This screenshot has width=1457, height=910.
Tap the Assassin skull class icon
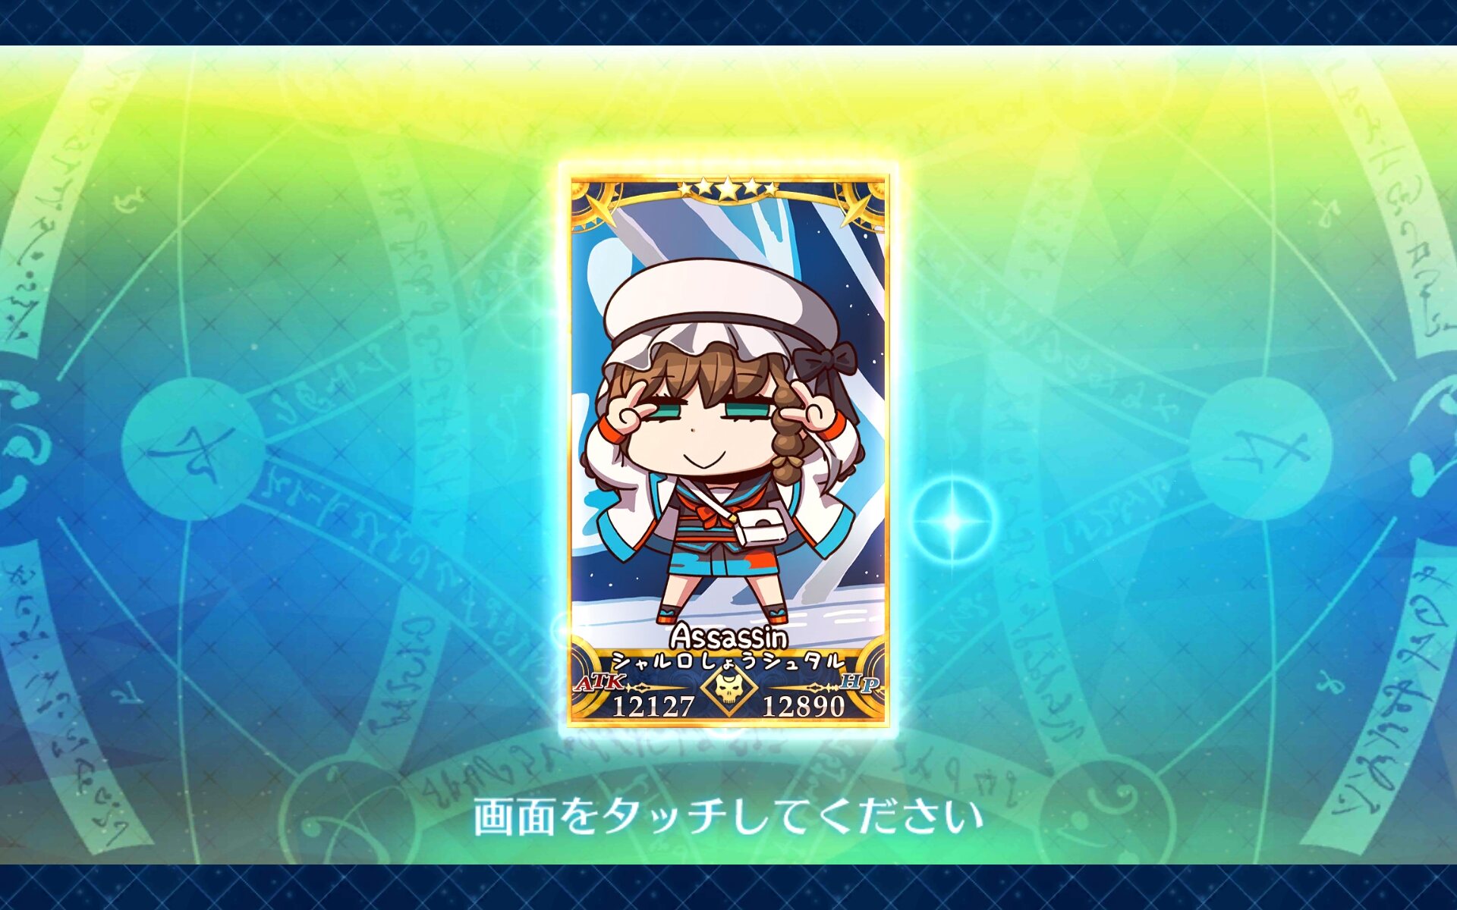(x=728, y=691)
